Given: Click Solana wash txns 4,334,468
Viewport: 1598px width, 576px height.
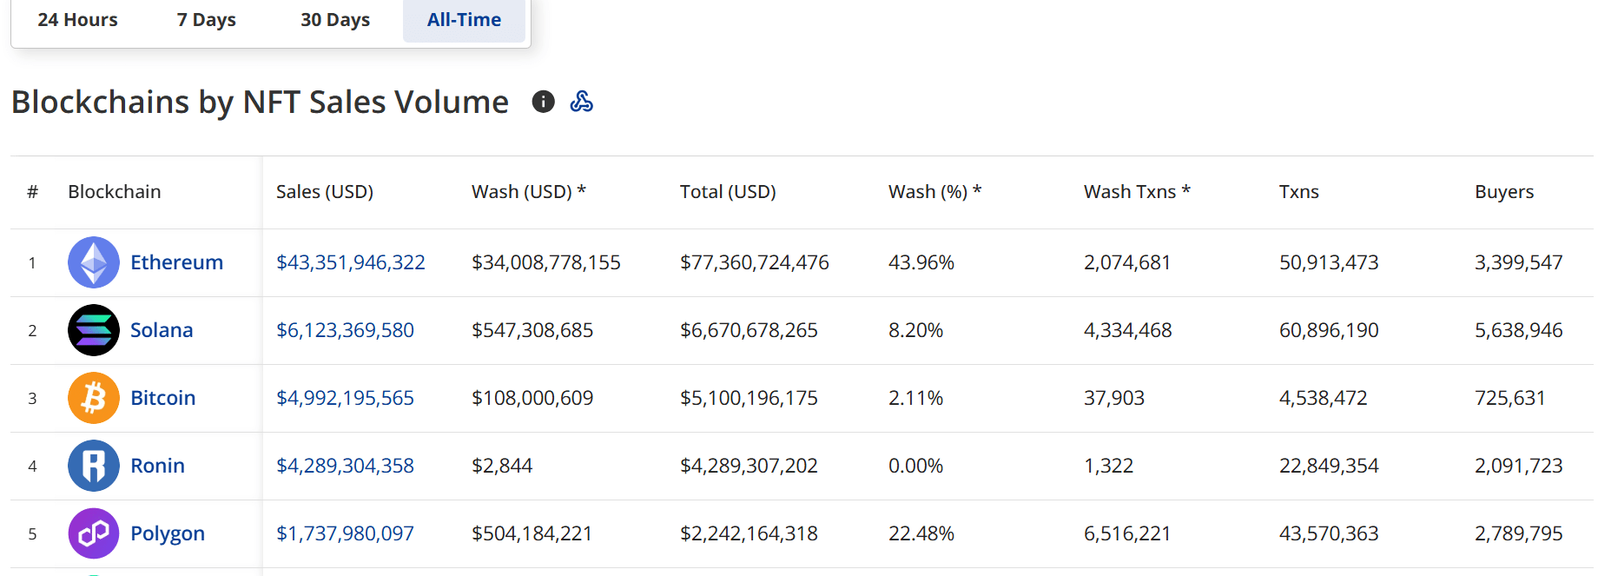Looking at the screenshot, I should pyautogui.click(x=1128, y=330).
